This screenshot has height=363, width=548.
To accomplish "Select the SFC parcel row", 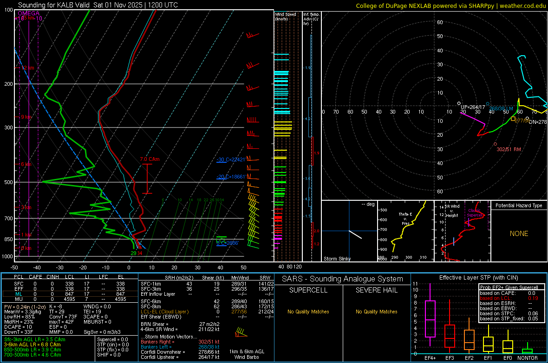I will 70,284.
